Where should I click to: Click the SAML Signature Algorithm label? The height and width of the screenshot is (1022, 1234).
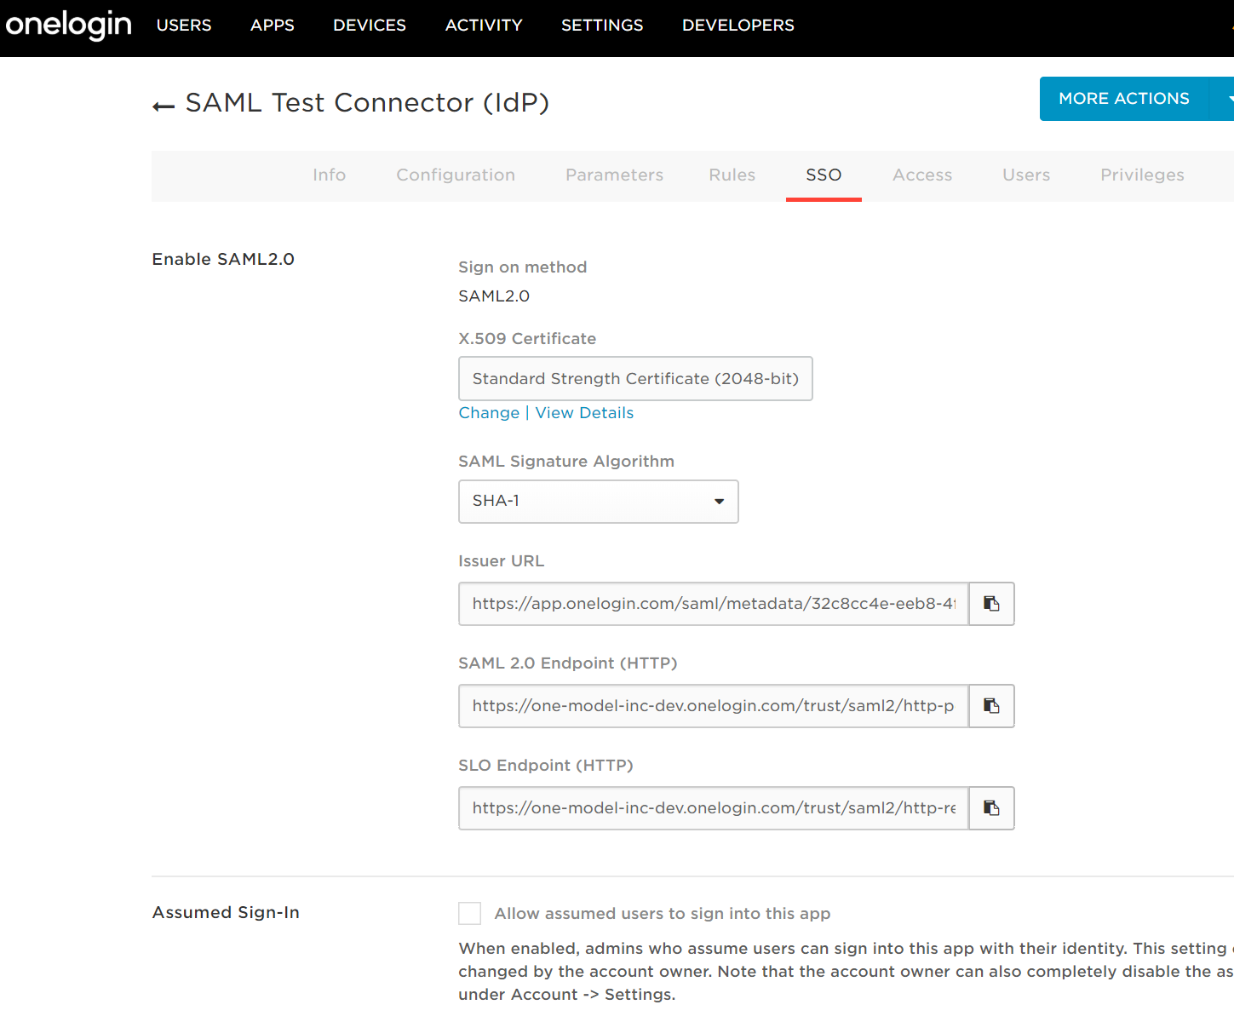(566, 462)
